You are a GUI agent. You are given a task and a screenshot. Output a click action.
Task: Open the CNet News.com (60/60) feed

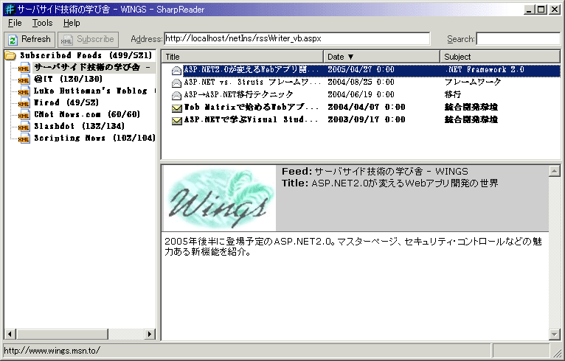(x=87, y=114)
